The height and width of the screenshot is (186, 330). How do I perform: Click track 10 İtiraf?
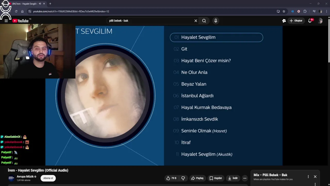coord(182,142)
